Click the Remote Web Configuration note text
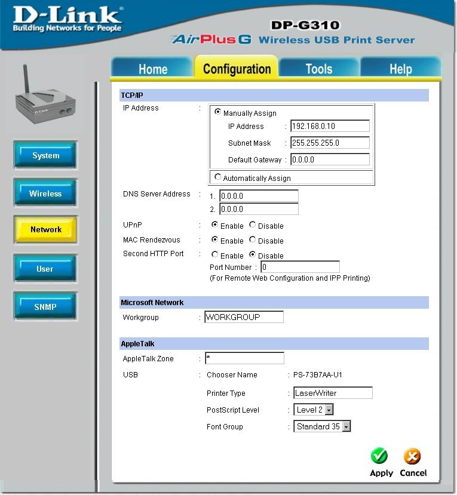 coord(290,278)
